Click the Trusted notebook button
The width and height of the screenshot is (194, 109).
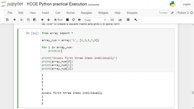[163, 13]
